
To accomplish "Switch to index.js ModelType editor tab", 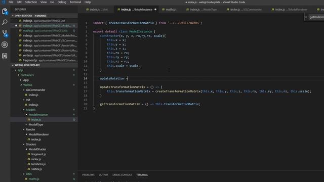I will click(203, 10).
